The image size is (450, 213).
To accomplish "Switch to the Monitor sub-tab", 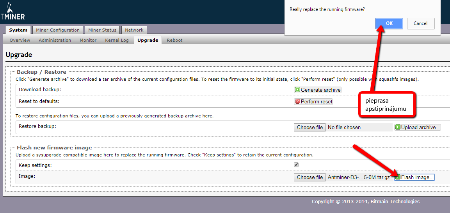I will [x=88, y=40].
